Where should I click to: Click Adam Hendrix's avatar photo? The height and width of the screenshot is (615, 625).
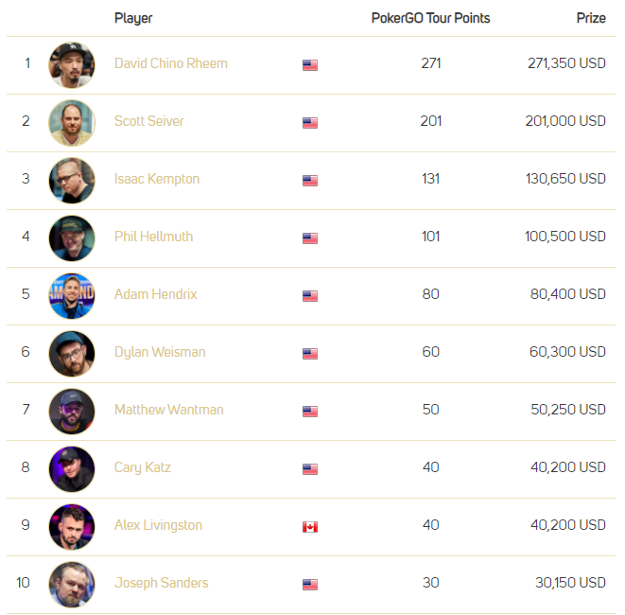pos(72,296)
